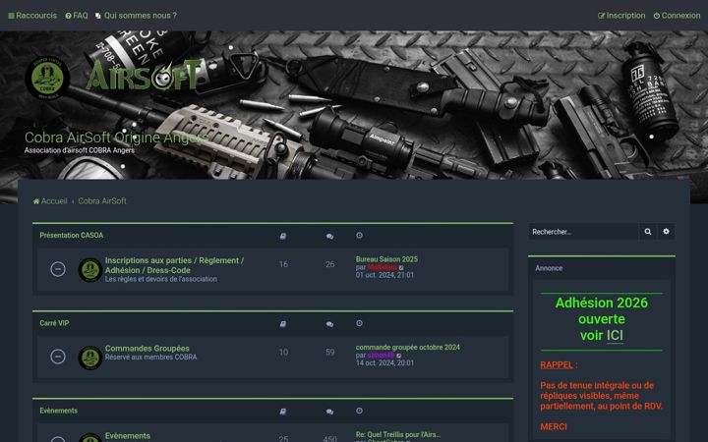
Task: Click the topics column icon in Evènements header
Action: click(x=283, y=412)
